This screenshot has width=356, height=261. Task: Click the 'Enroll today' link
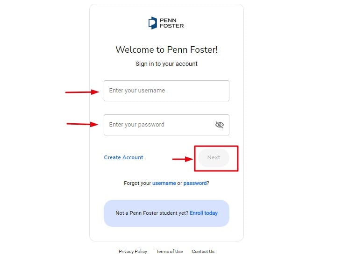tap(204, 213)
